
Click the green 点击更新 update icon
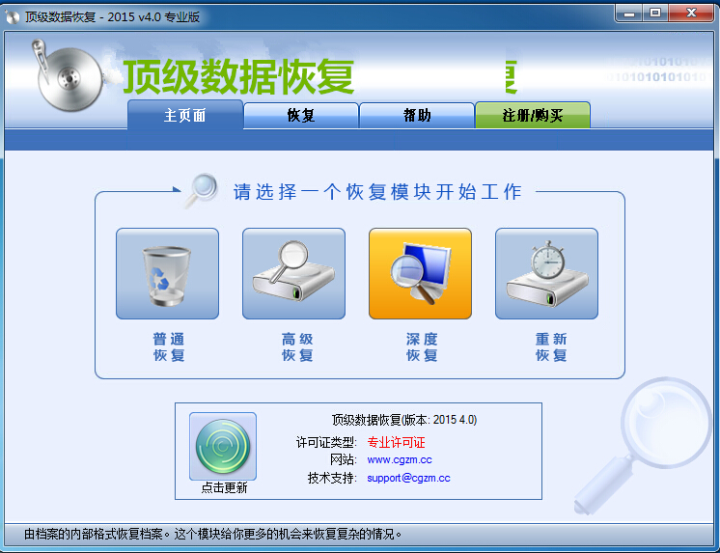pos(223,446)
